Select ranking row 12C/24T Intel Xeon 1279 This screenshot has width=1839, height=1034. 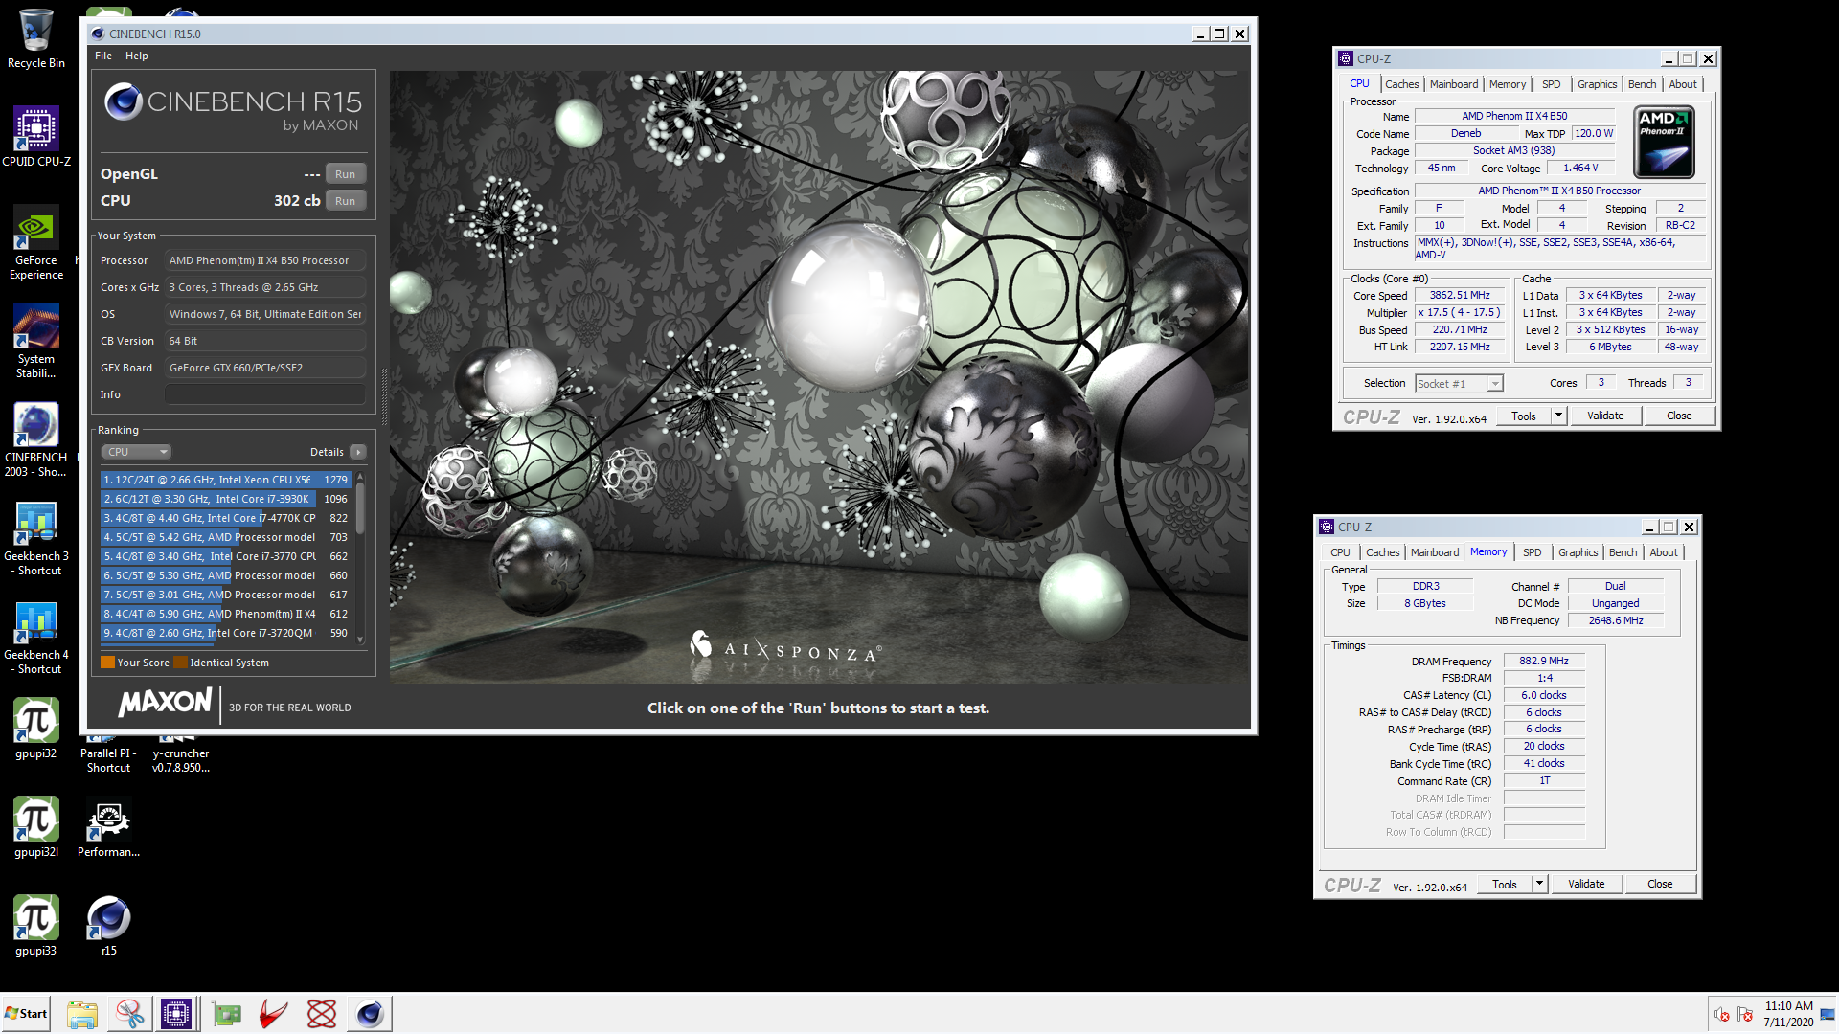[226, 480]
